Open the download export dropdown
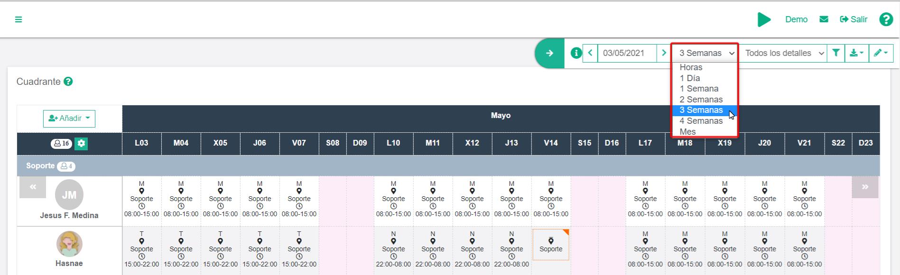900x275 pixels. (x=856, y=53)
